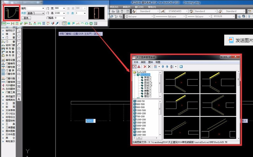The image size is (253, 157).
Task: Open 修改(M) menu in AutoCAD menu bar
Action: (x=114, y=7)
